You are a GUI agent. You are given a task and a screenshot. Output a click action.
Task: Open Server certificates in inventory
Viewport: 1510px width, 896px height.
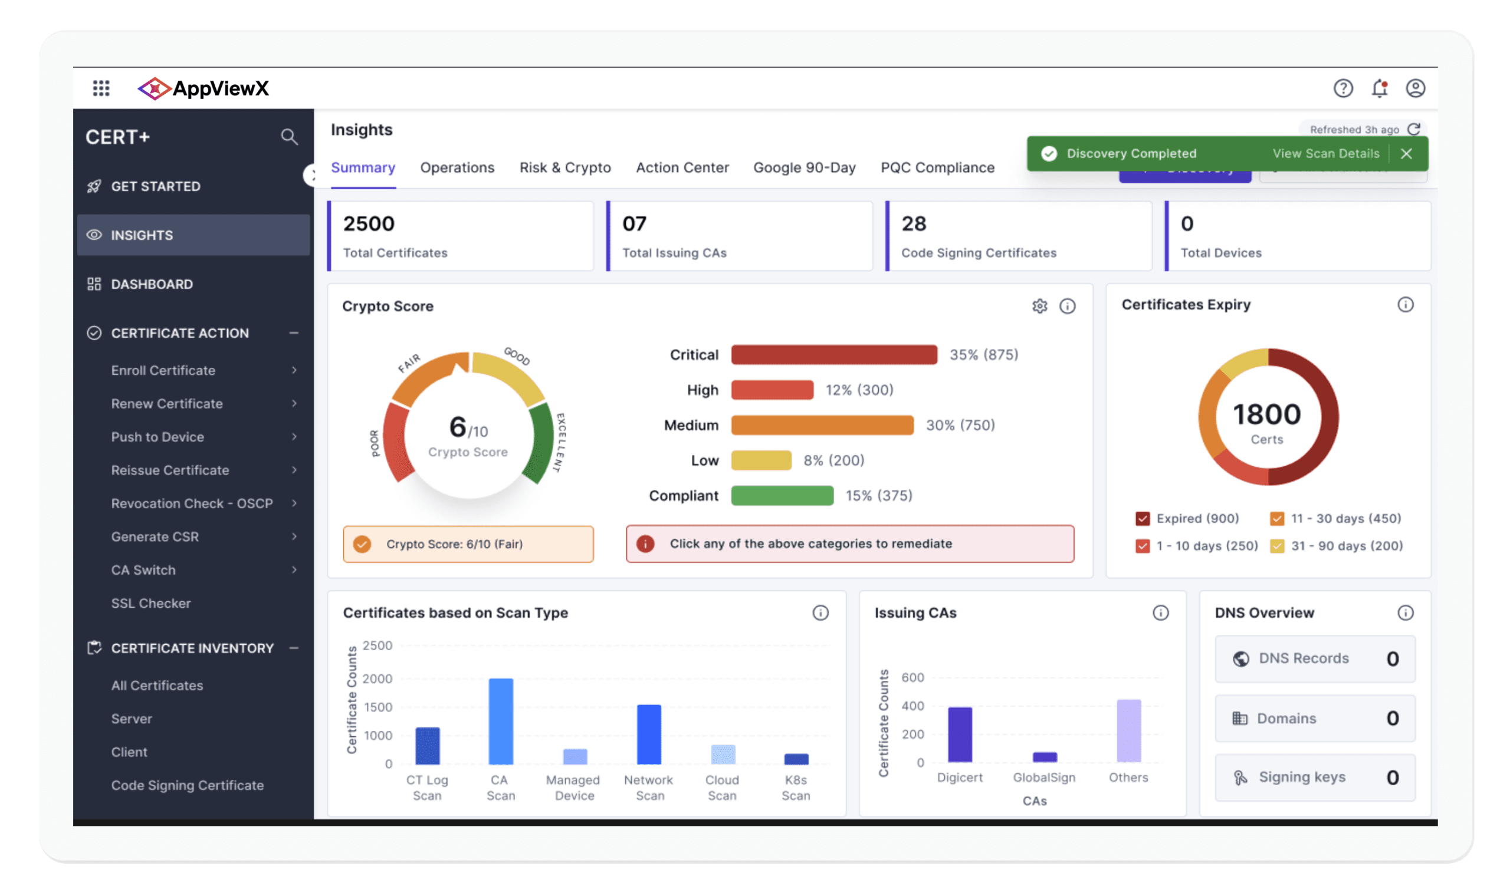pos(131,719)
